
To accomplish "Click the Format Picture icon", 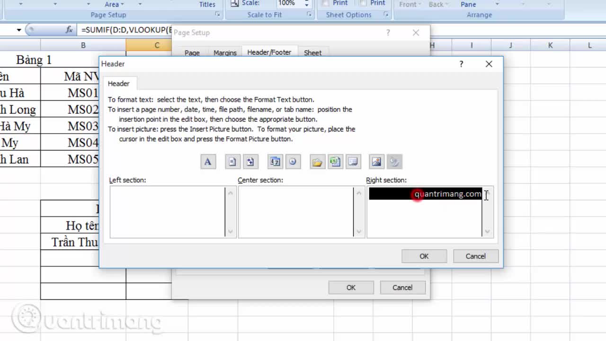I will click(395, 162).
